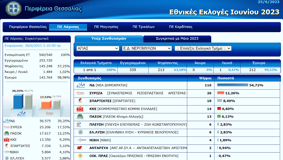The height and width of the screenshot is (160, 283).
Task: Click the ΝΔ party logo in results table
Action: [81, 85]
